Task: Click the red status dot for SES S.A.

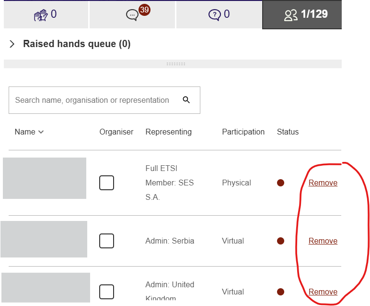Action: [280, 183]
